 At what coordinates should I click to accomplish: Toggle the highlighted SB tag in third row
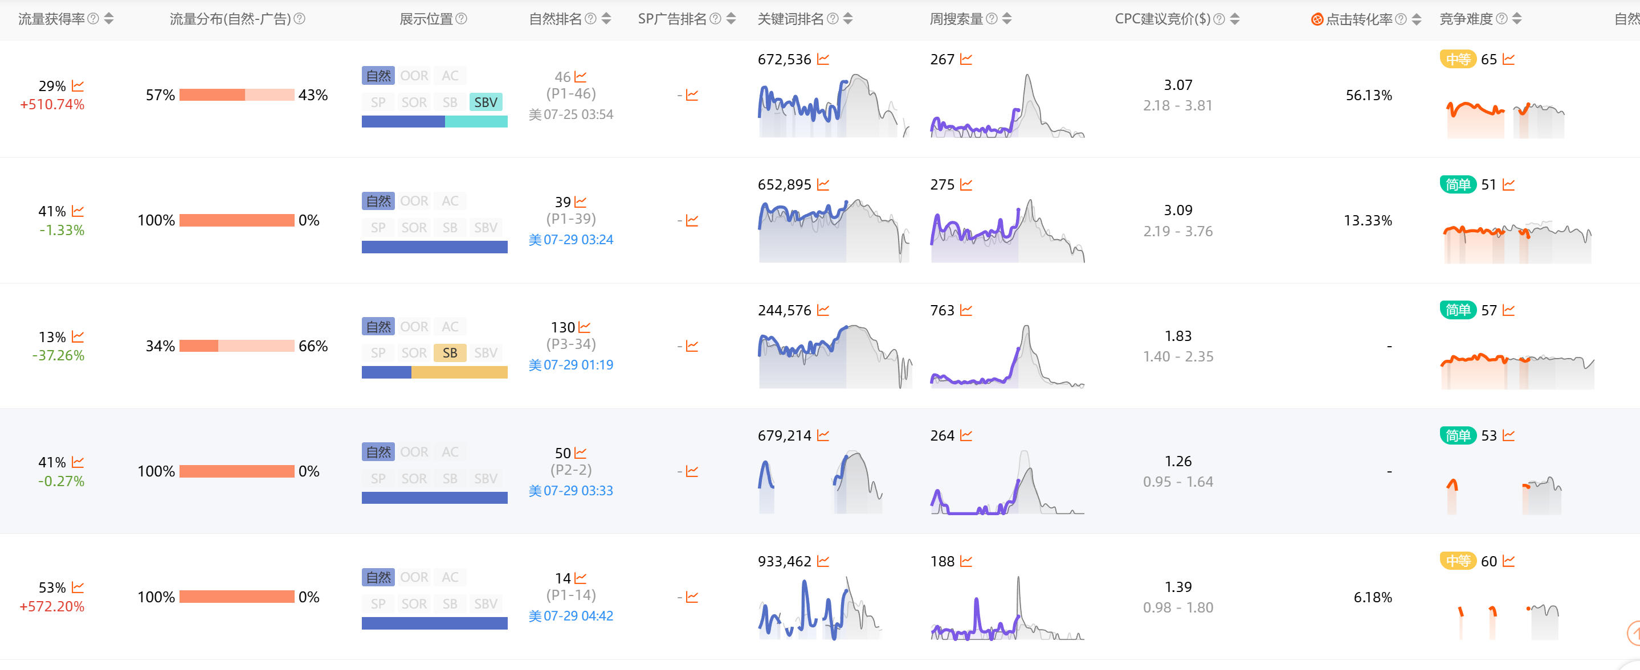(x=450, y=352)
